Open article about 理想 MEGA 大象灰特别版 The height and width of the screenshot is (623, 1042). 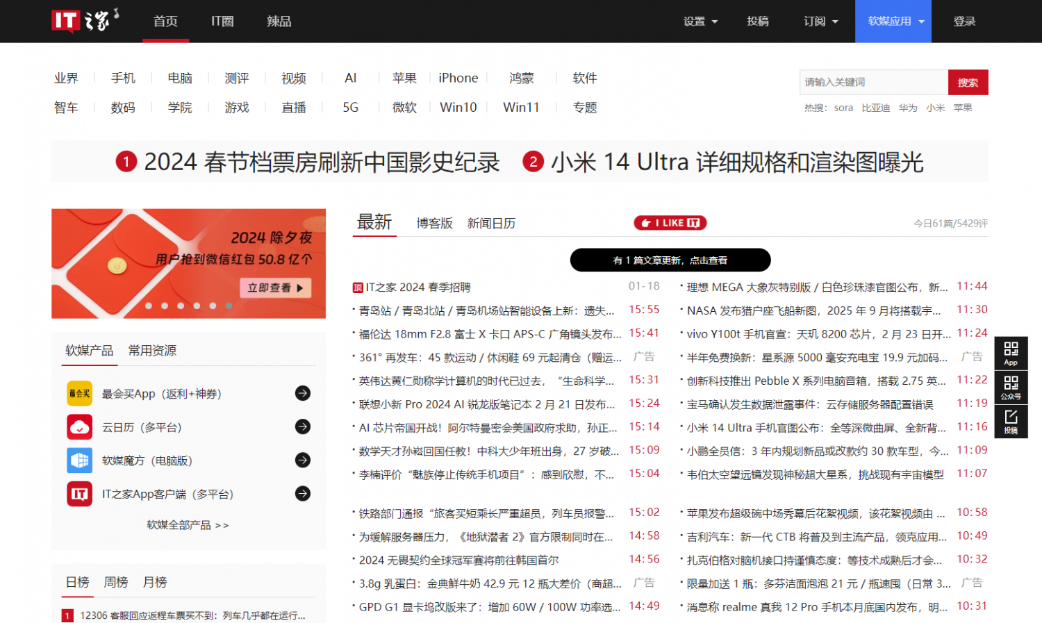pos(817,288)
